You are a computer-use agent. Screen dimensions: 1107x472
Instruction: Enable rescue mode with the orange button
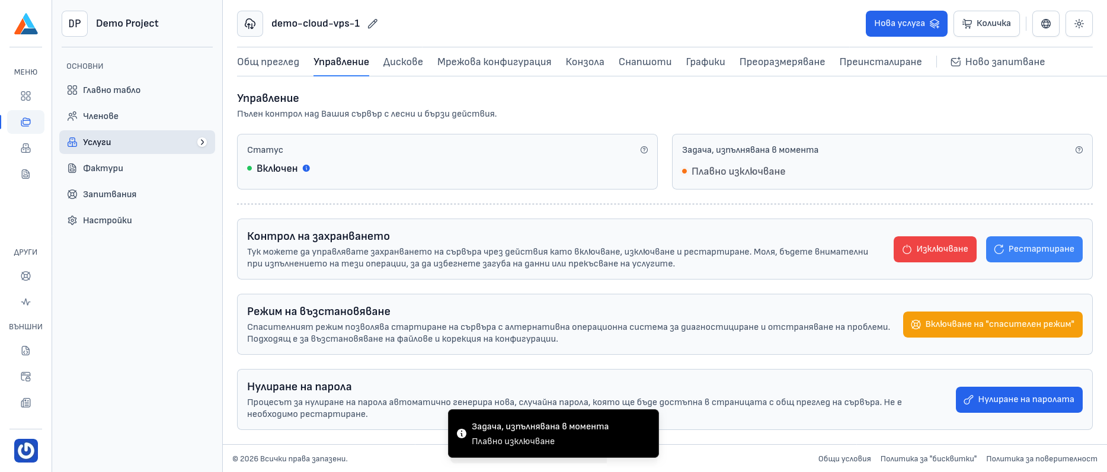993,325
